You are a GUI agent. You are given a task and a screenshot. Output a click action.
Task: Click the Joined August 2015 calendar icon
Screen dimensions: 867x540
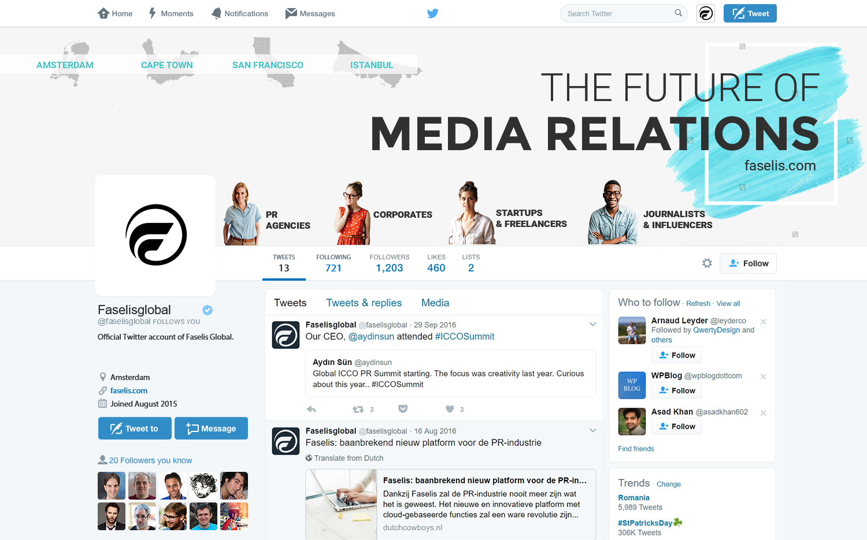[103, 404]
